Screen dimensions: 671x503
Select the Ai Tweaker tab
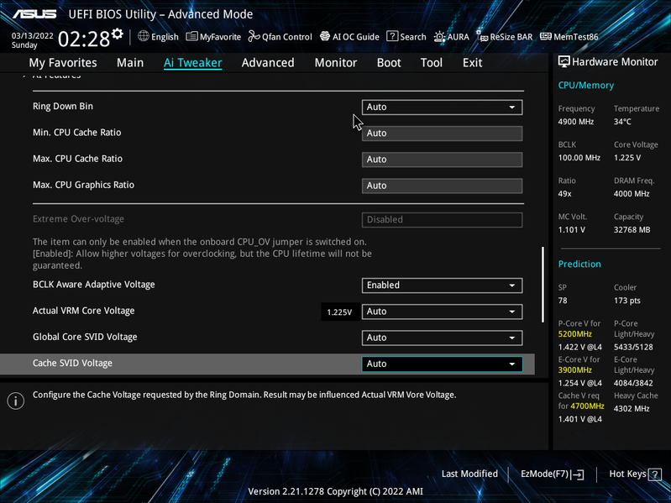pyautogui.click(x=192, y=62)
